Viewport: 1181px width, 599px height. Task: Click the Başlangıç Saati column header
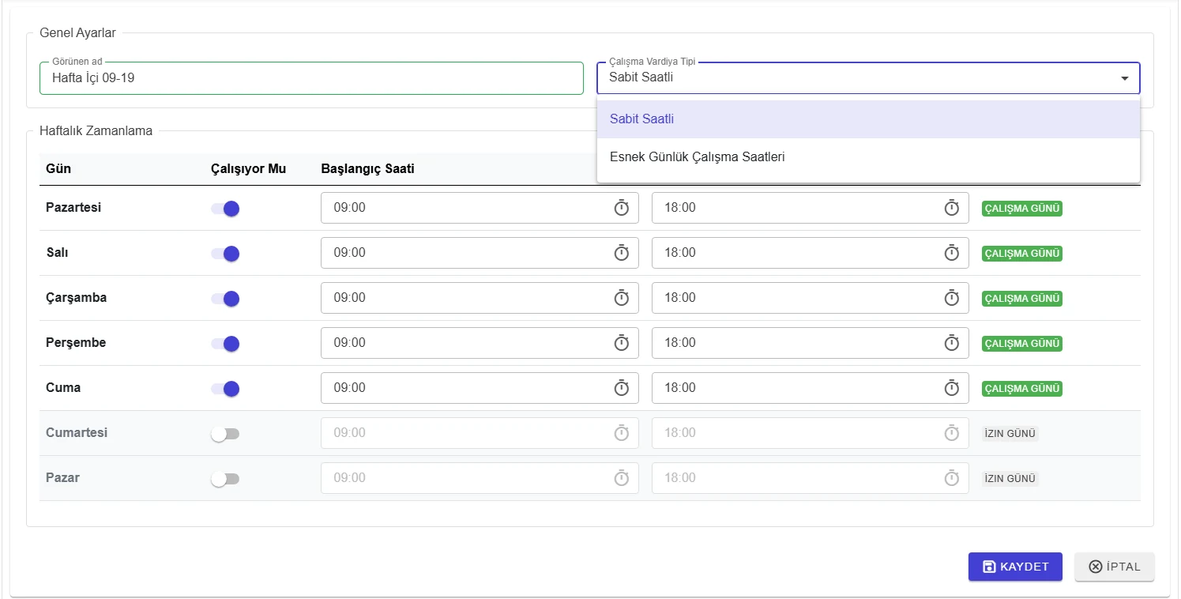367,168
